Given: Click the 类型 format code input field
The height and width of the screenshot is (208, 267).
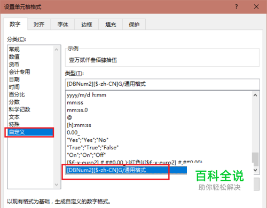Looking at the screenshot, I should 162,84.
